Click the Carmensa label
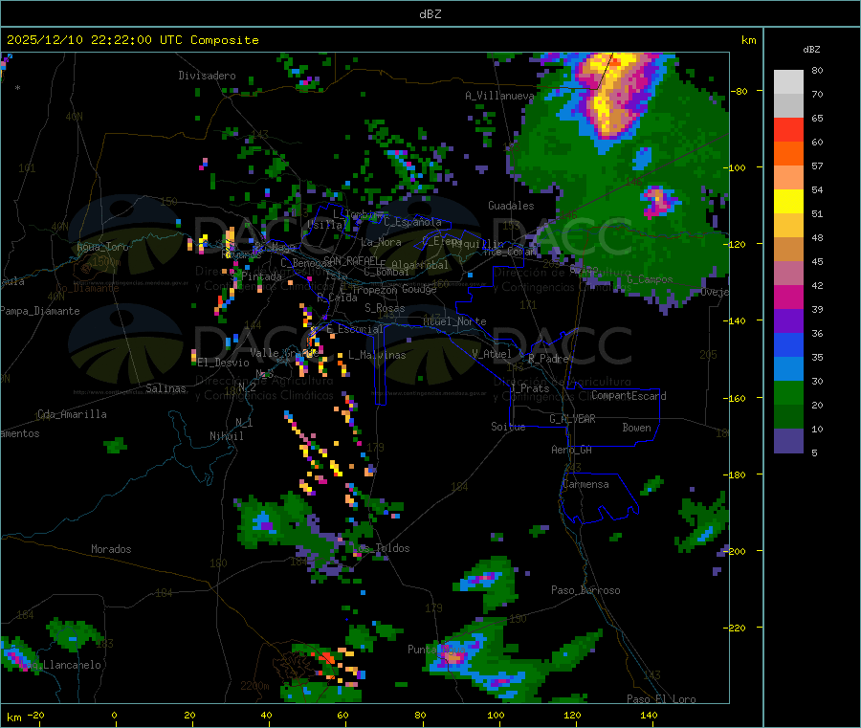 click(585, 484)
